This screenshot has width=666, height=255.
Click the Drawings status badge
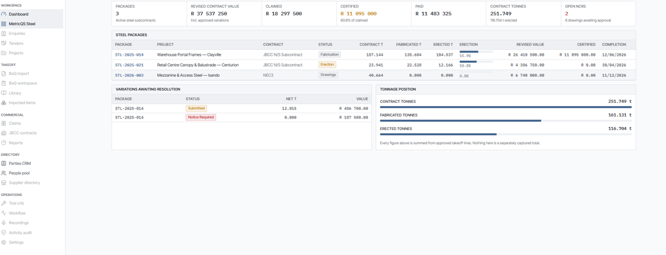(x=328, y=75)
